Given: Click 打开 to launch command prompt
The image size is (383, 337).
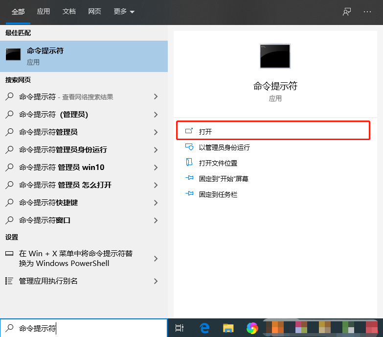Looking at the screenshot, I should [x=205, y=132].
